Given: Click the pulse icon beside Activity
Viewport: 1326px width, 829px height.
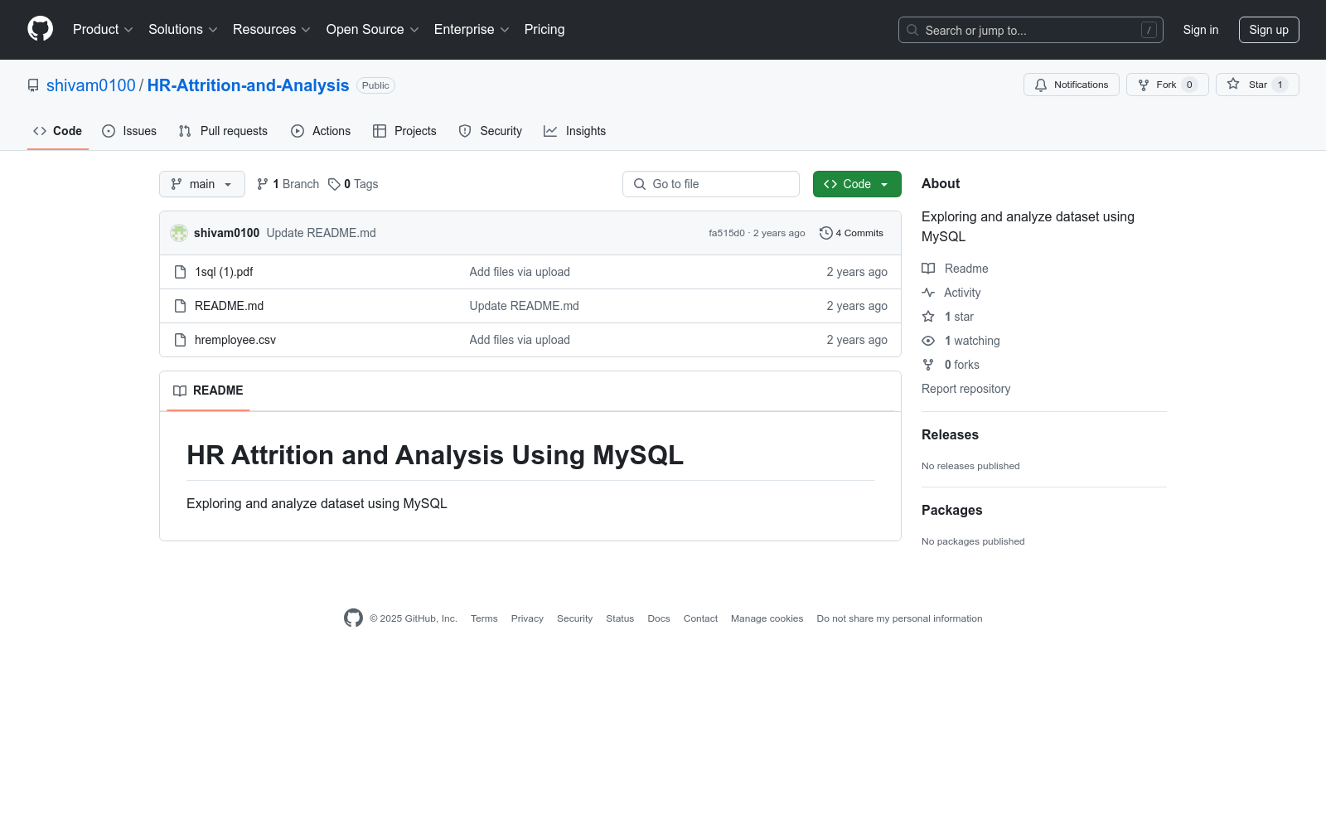Looking at the screenshot, I should point(928,293).
